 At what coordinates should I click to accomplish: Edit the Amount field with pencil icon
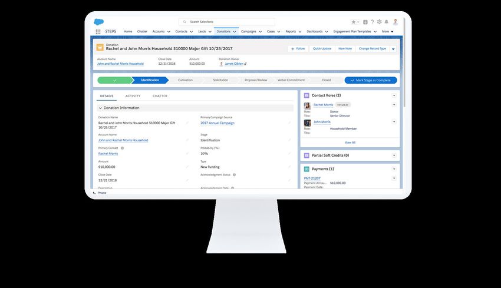coord(187,167)
